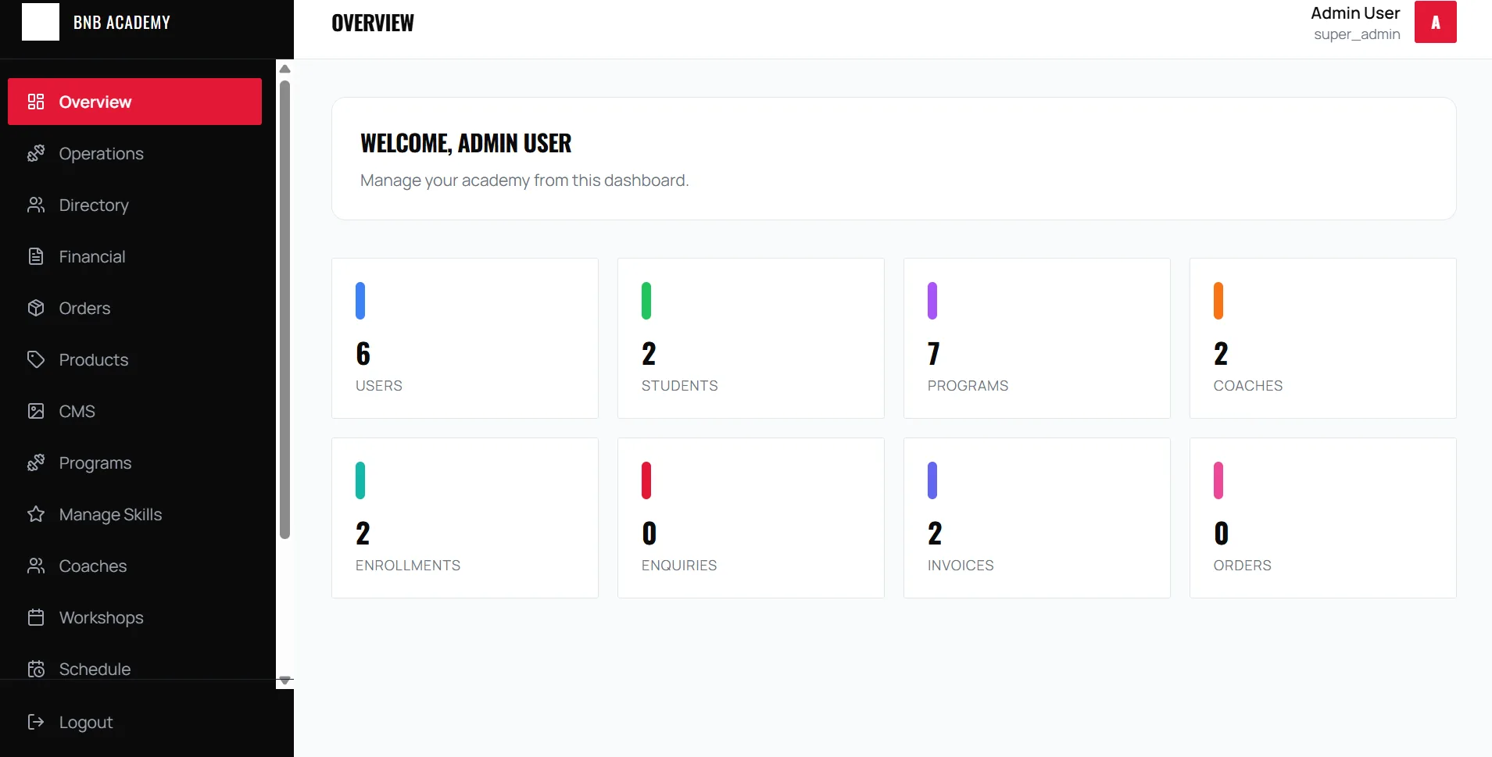Click the Operations icon in sidebar
Viewport: 1492px width, 757px height.
coord(36,153)
